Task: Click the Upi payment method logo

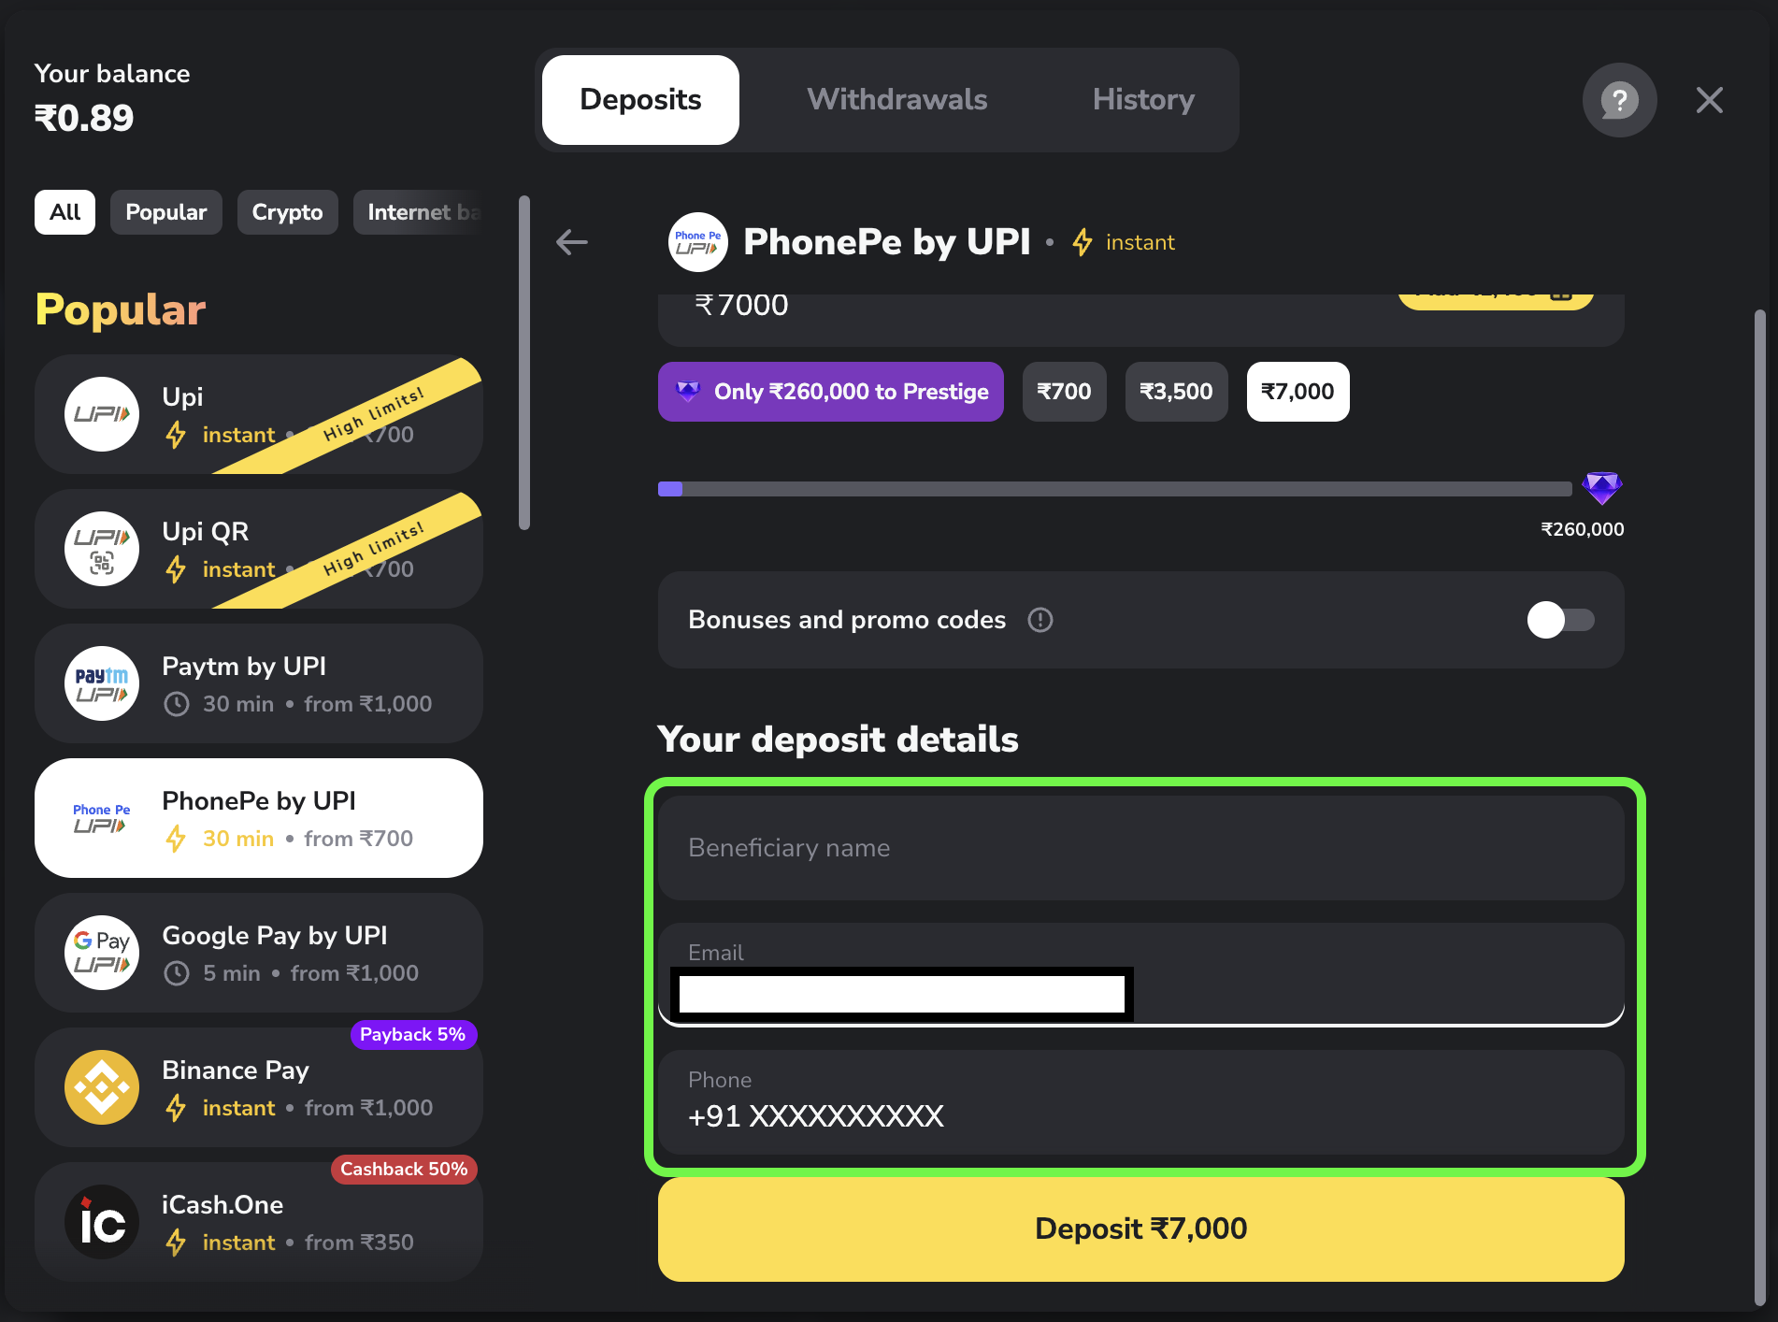Action: click(102, 414)
